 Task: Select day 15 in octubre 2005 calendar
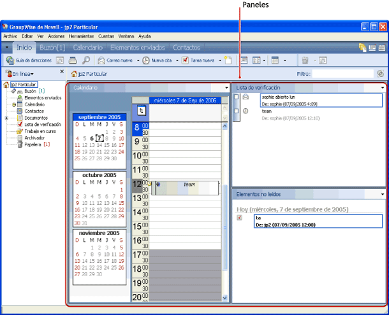pos(121,203)
